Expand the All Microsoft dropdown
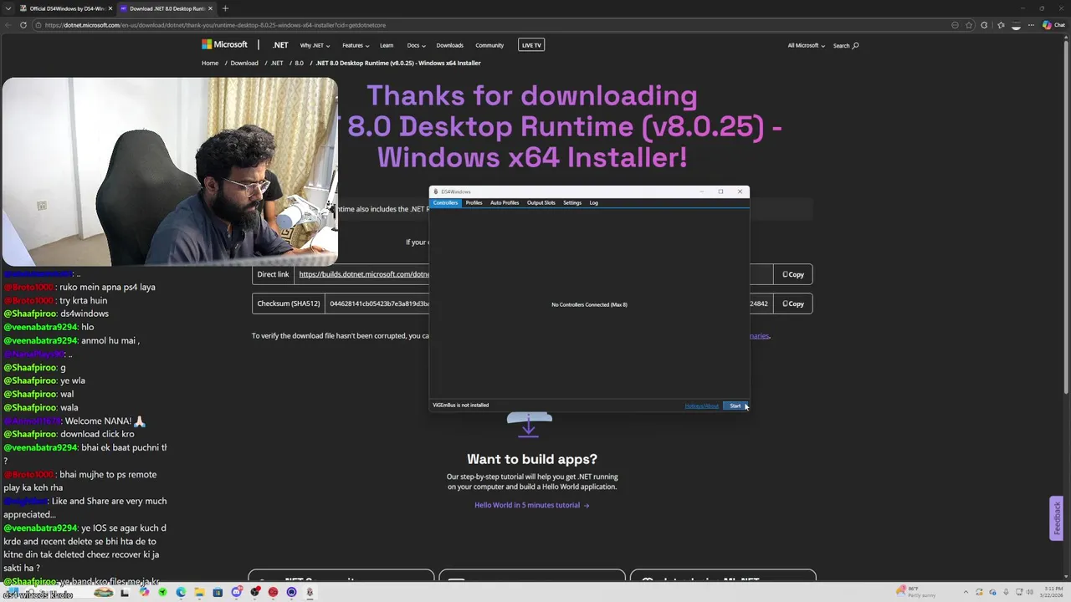1071x602 pixels. [x=806, y=45]
